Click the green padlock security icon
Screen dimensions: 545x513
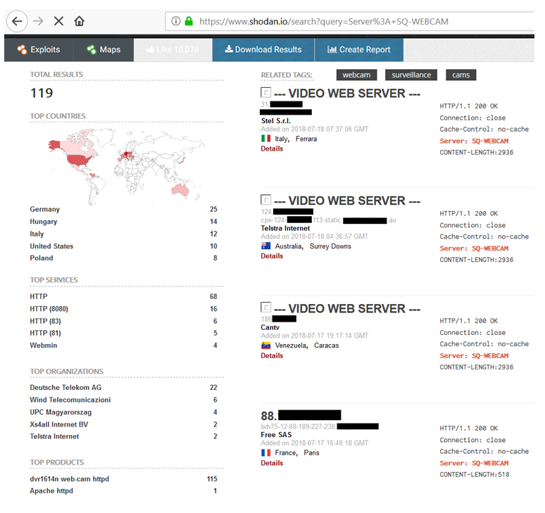pos(189,21)
